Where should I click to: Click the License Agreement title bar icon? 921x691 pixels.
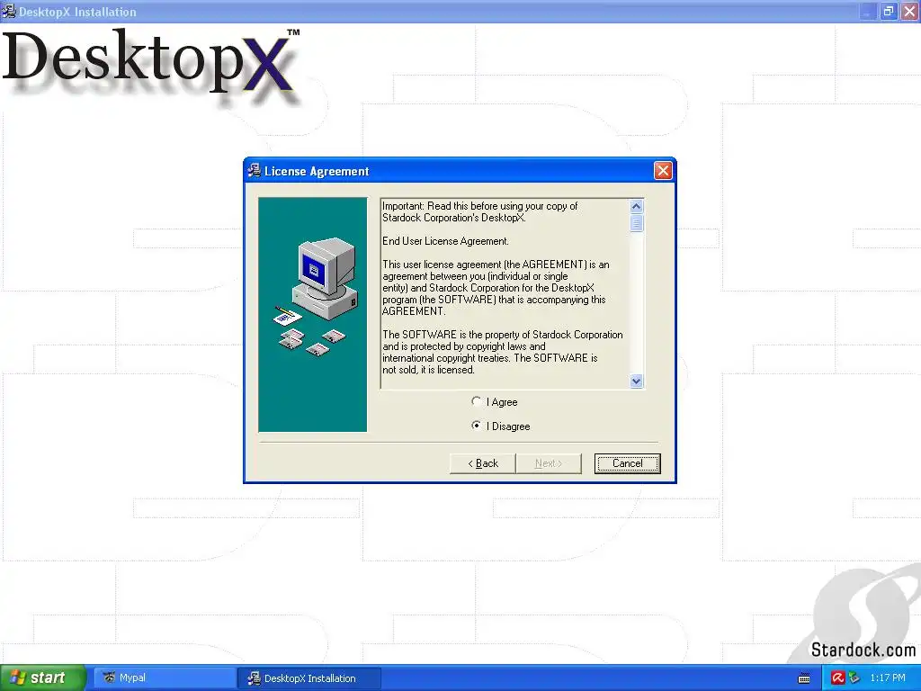click(x=254, y=171)
